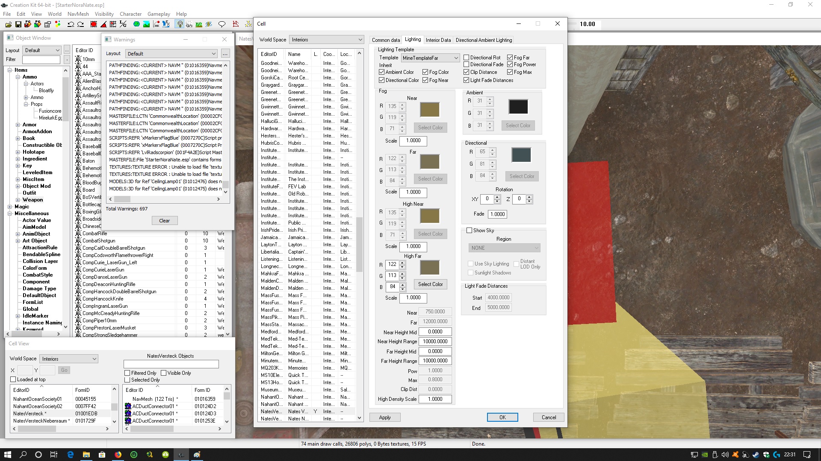Clear the warnings list
This screenshot has width=821, height=461.
pyautogui.click(x=165, y=221)
